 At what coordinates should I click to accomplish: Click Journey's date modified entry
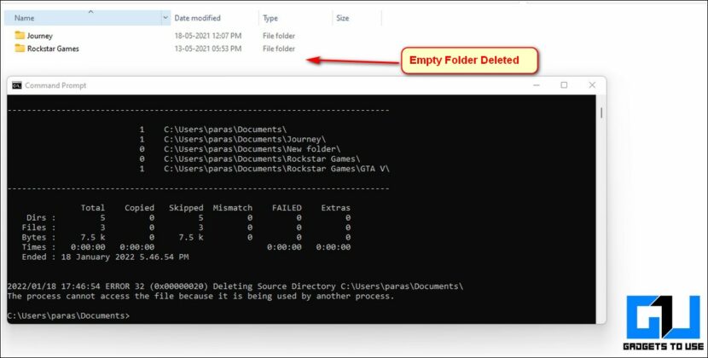tap(207, 36)
